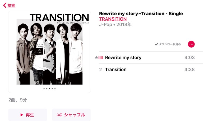The width and height of the screenshot is (203, 138).
Task: Tap the ダウンロード済み status text
Action: (x=170, y=44)
